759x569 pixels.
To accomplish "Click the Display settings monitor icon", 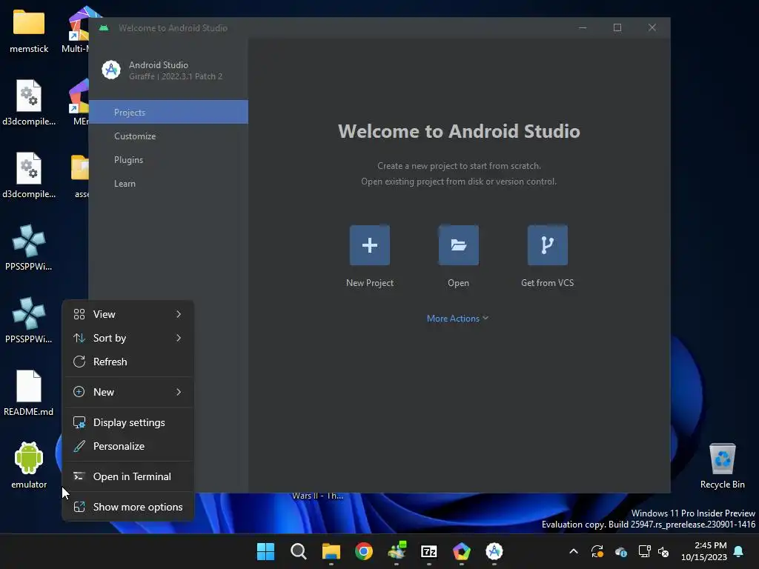I will (x=79, y=422).
